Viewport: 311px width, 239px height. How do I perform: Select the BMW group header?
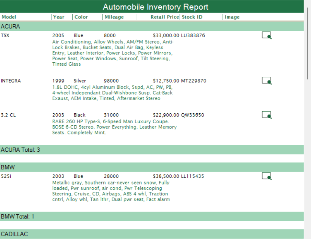point(152,167)
